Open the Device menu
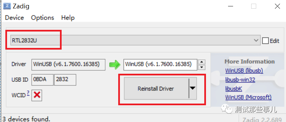This screenshot has width=286, height=122. coord(14,18)
